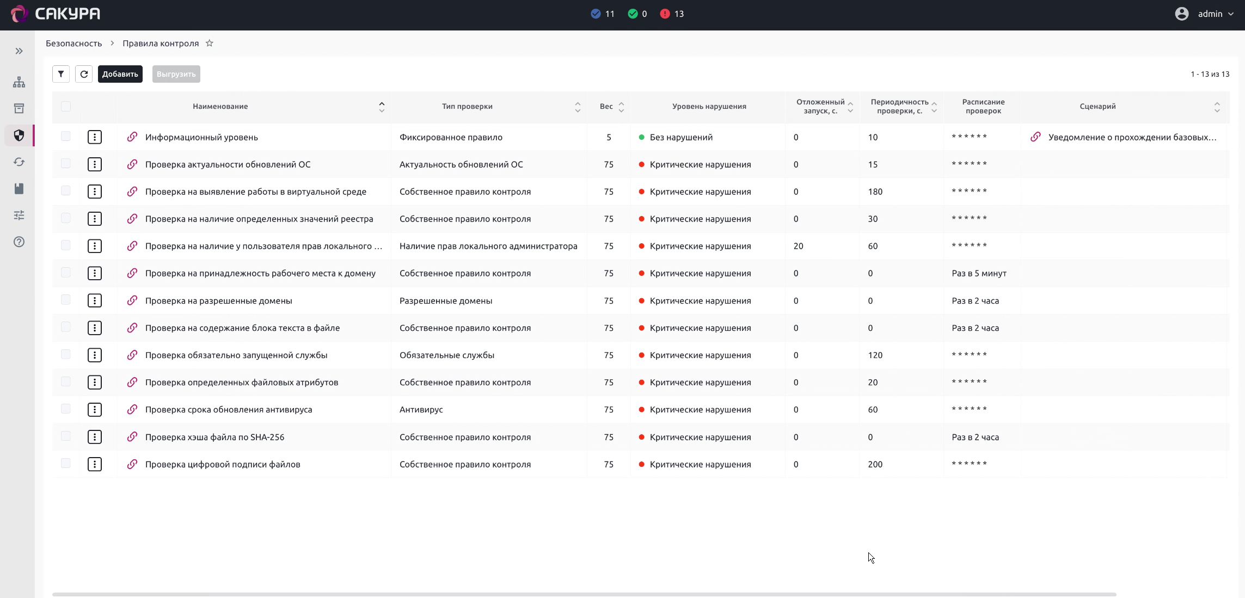Open the shield security sidebar icon
This screenshot has width=1245, height=598.
[x=19, y=135]
